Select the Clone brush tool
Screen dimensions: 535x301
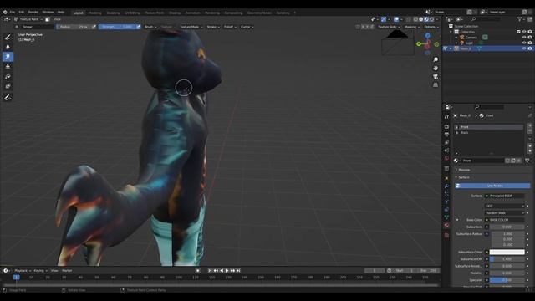[8, 67]
